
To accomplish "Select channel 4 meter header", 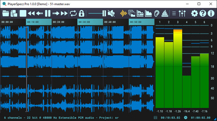I will point(187,22).
